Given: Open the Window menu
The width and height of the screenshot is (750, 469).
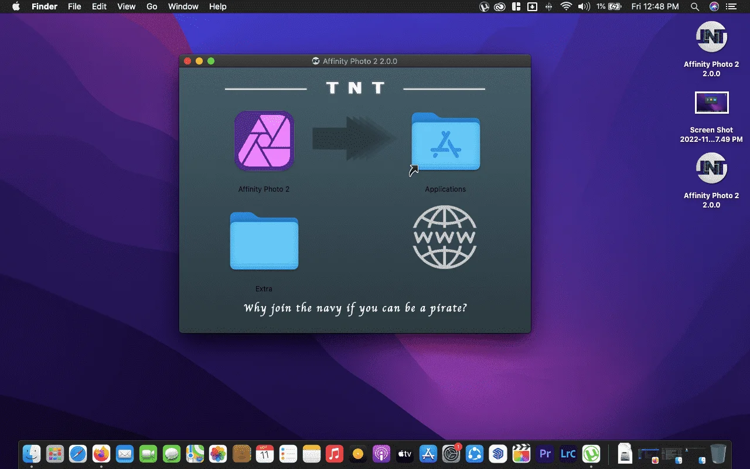Looking at the screenshot, I should [183, 6].
